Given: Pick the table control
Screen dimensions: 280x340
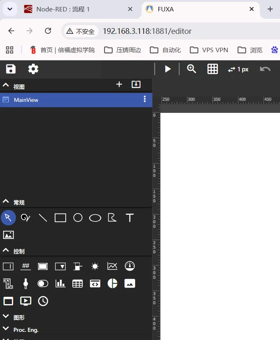Looking at the screenshot, I should pos(78,284).
